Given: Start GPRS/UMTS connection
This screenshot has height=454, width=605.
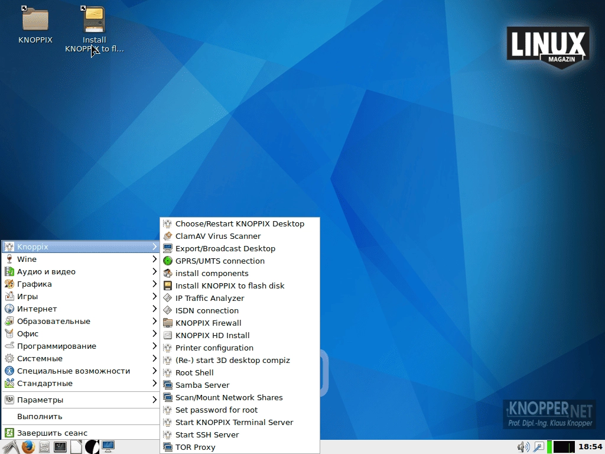Looking at the screenshot, I should pyautogui.click(x=240, y=261).
